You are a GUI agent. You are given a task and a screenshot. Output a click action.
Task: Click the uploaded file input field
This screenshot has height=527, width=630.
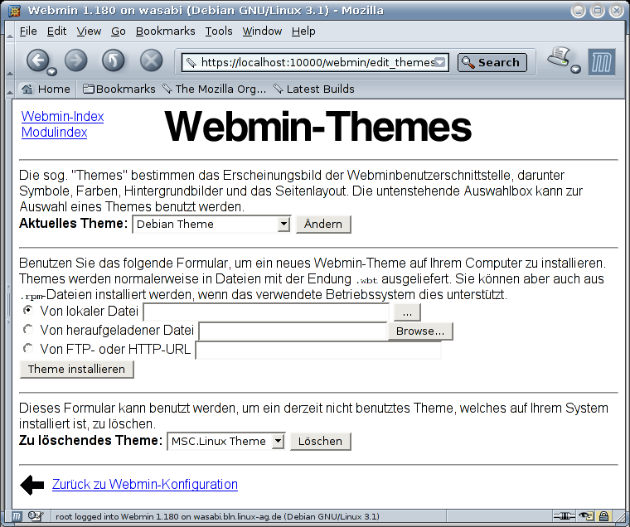tap(293, 331)
